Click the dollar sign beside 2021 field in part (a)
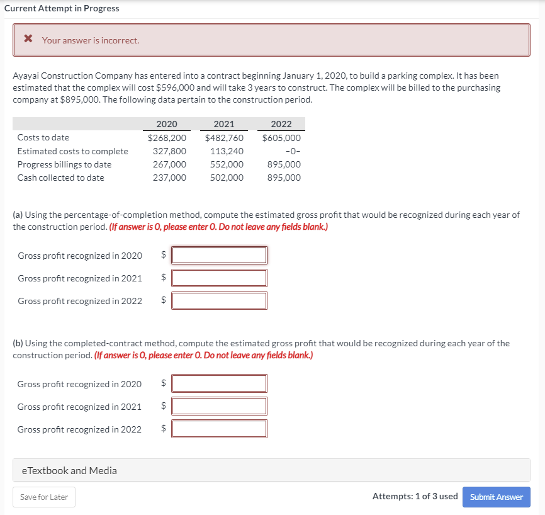 (x=163, y=278)
